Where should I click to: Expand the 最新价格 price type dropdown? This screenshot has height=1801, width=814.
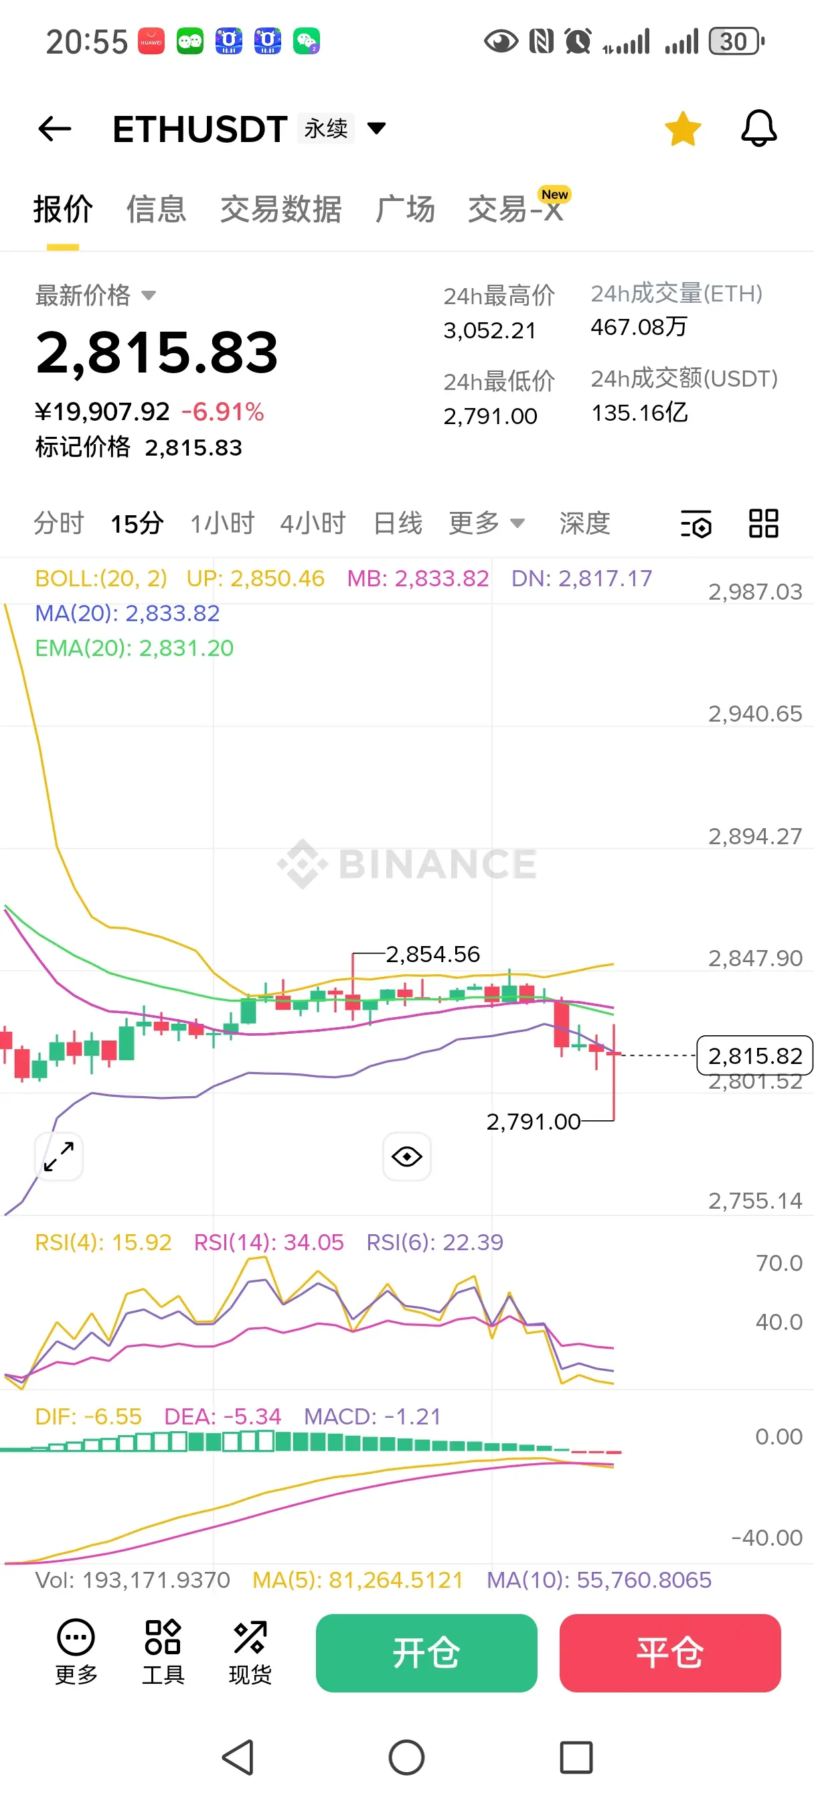point(96,295)
